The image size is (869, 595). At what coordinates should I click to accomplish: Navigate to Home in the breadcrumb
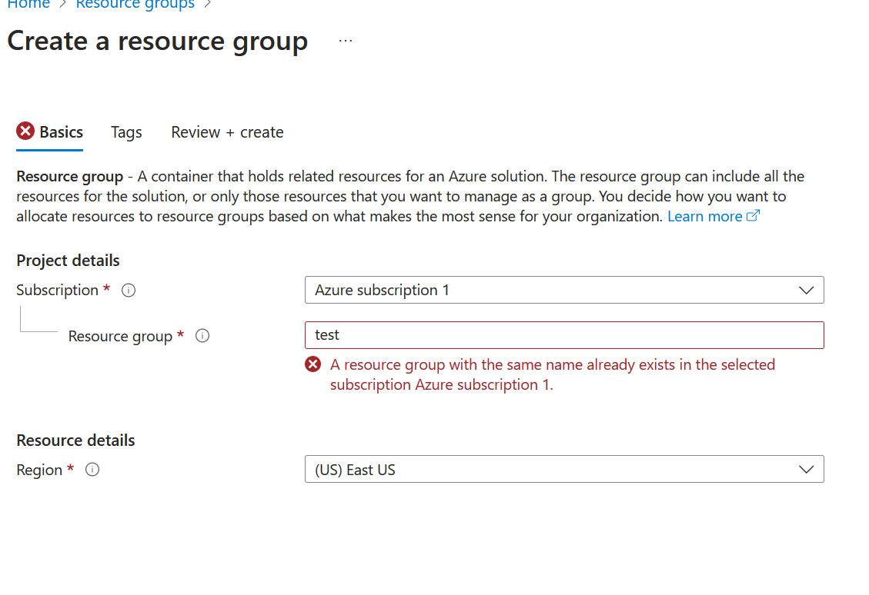tap(28, 5)
